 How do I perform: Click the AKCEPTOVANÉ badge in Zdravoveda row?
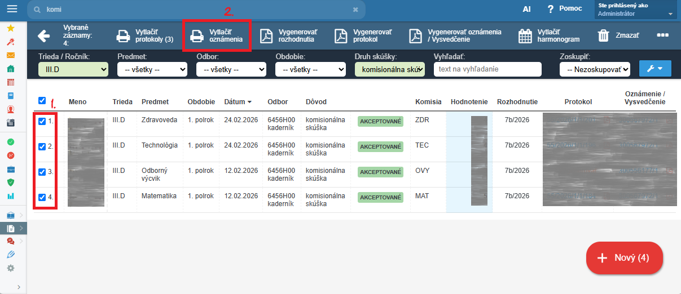[380, 121]
